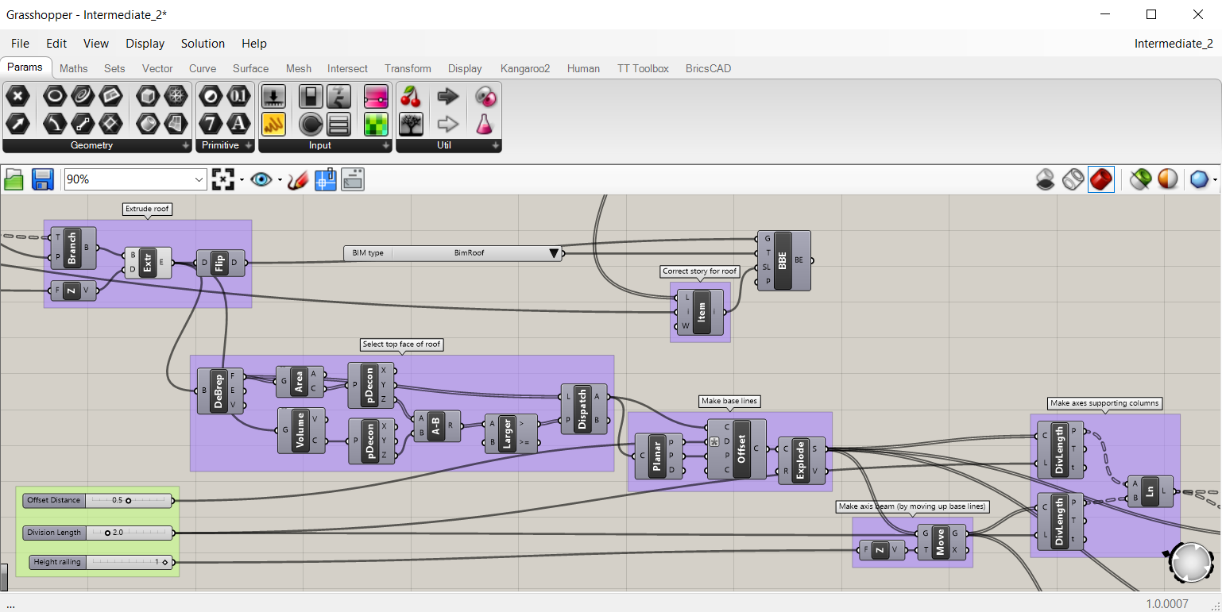1222x612 pixels.
Task: Toggle preview of selected objects only (green)
Action: tap(1140, 180)
